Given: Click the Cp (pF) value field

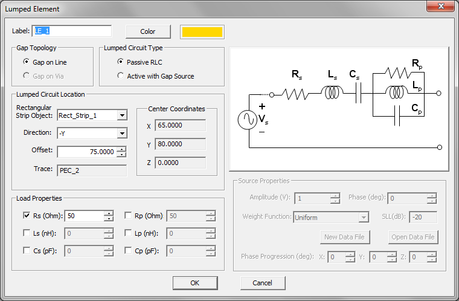Looking at the screenshot, I should click(186, 251).
